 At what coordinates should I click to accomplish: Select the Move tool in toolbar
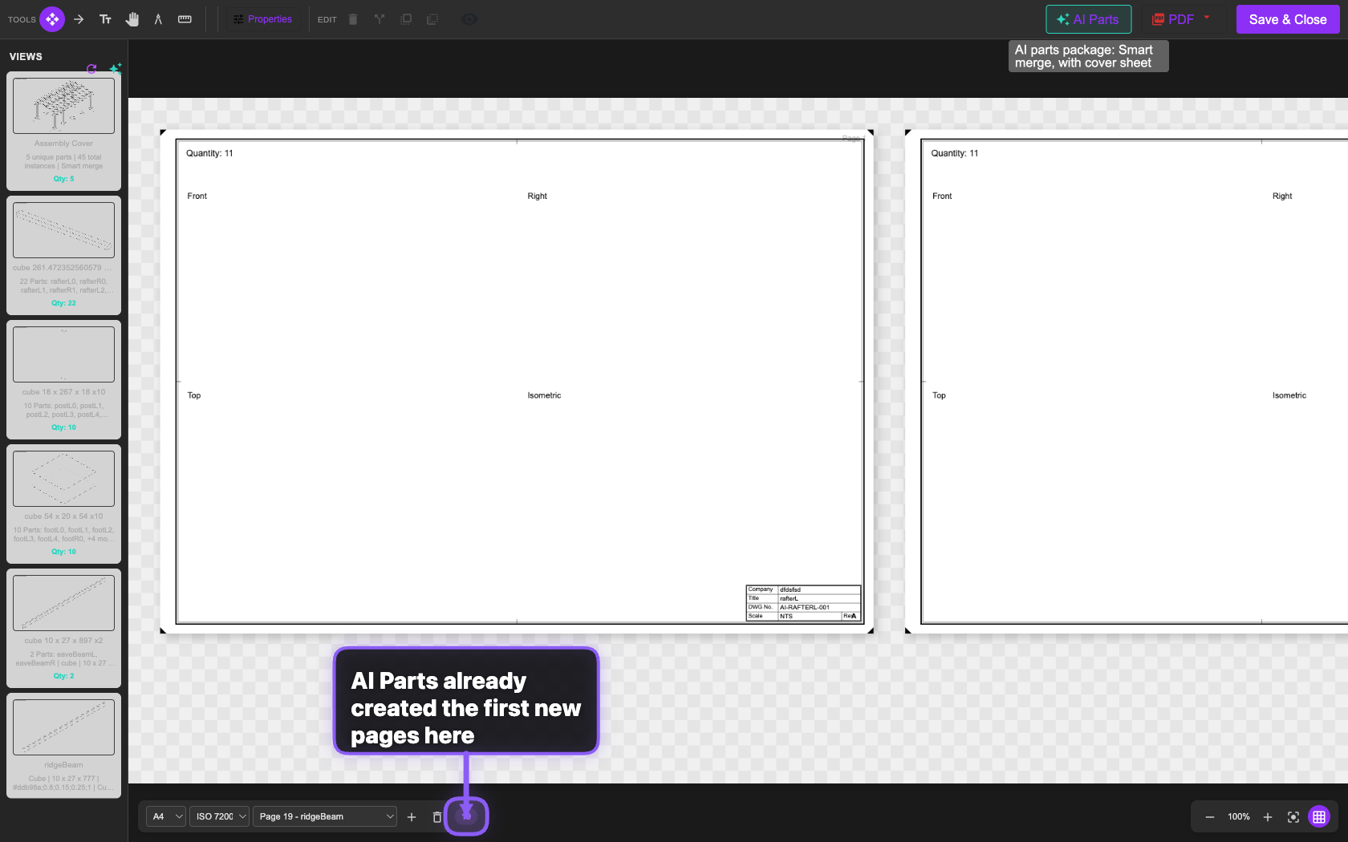tap(52, 19)
